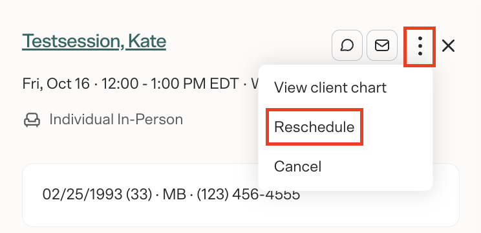481x233 pixels.
Task: Click the Individual In-Person label
Action: click(x=116, y=120)
